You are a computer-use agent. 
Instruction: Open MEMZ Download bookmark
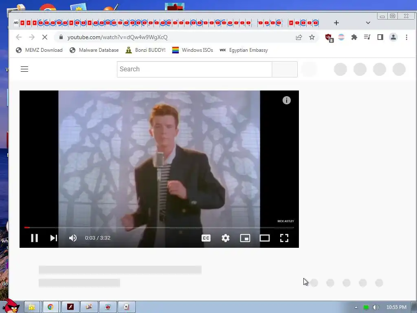(39, 50)
